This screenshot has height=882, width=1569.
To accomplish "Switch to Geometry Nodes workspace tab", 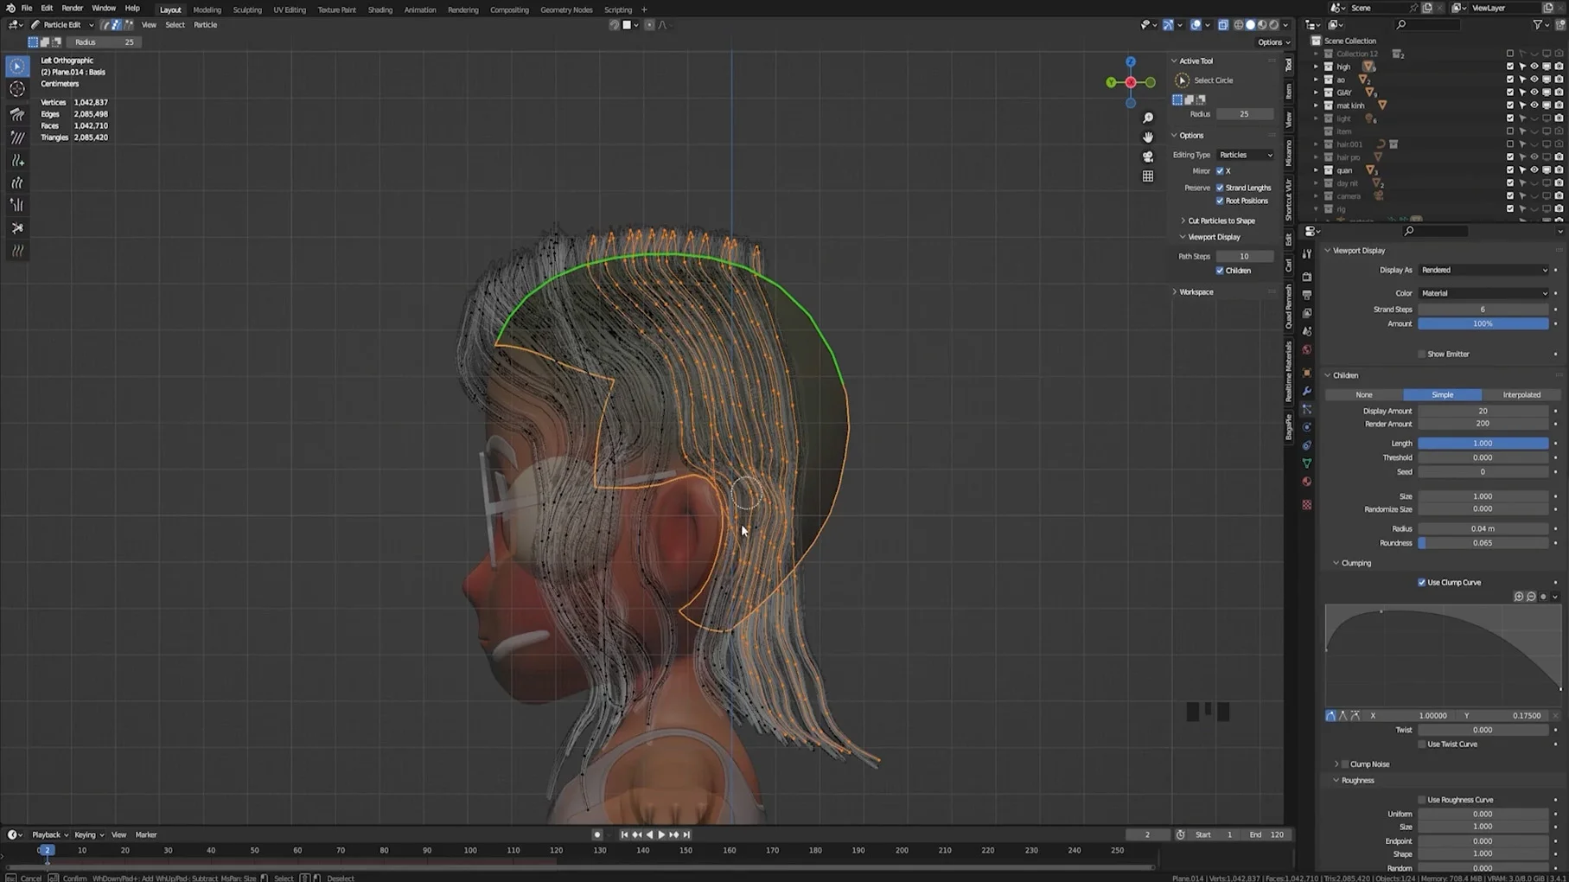I will 566,10.
